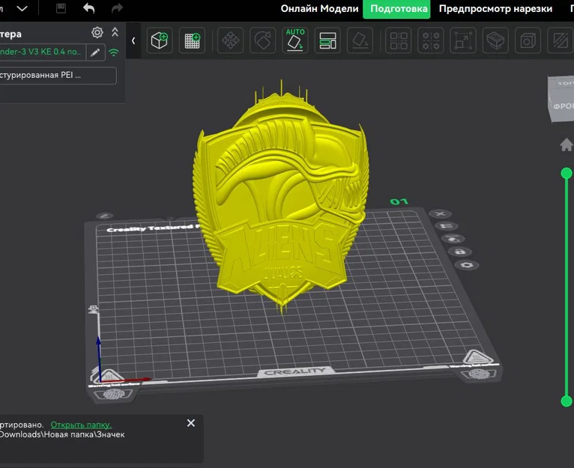Image resolution: width=574 pixels, height=468 pixels.
Task: Open the textured PEI plate type dropdown
Action: pyautogui.click(x=58, y=76)
